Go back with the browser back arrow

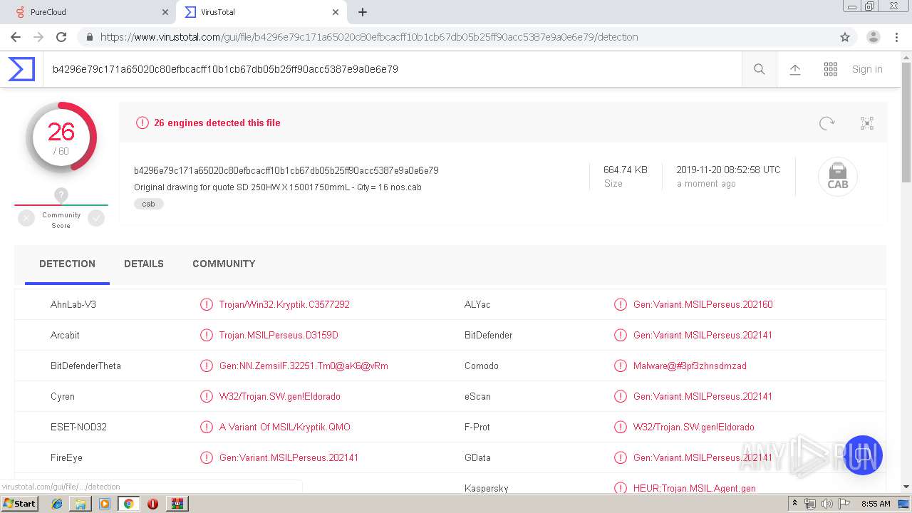tap(16, 37)
